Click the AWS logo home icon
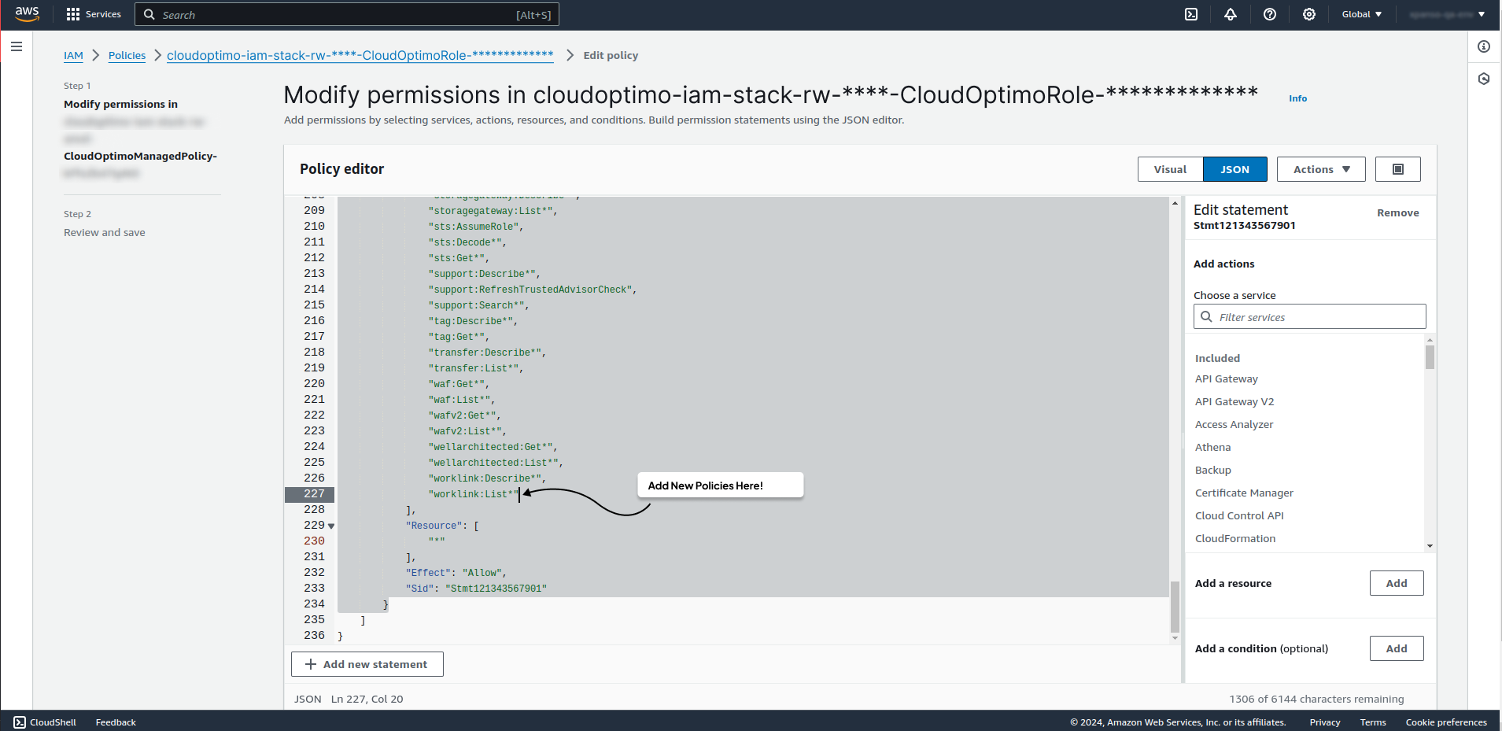The height and width of the screenshot is (731, 1502). (27, 14)
